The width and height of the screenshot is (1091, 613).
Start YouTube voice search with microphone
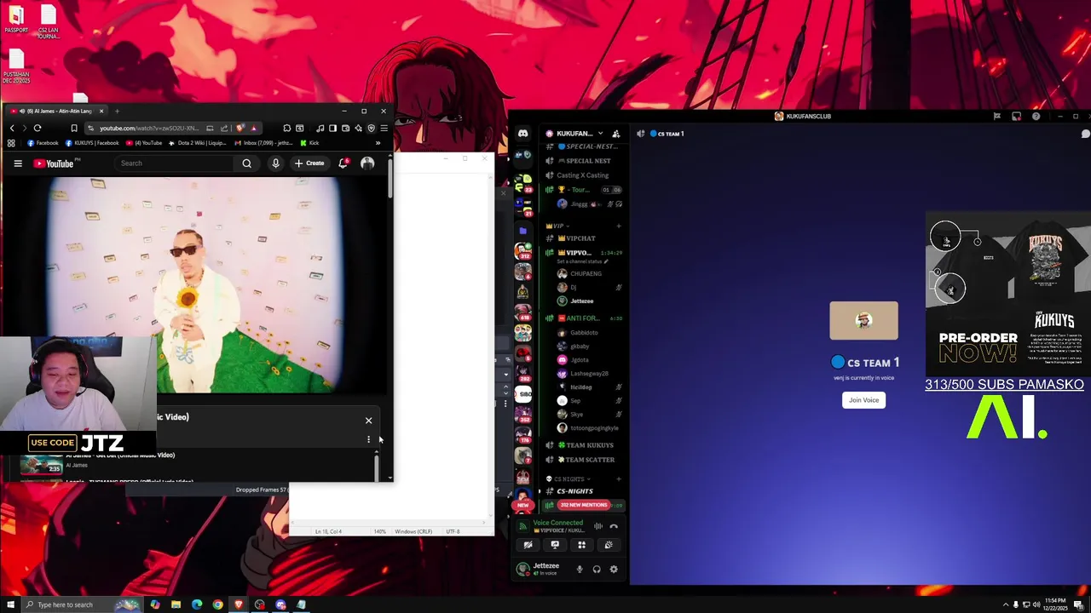click(275, 163)
